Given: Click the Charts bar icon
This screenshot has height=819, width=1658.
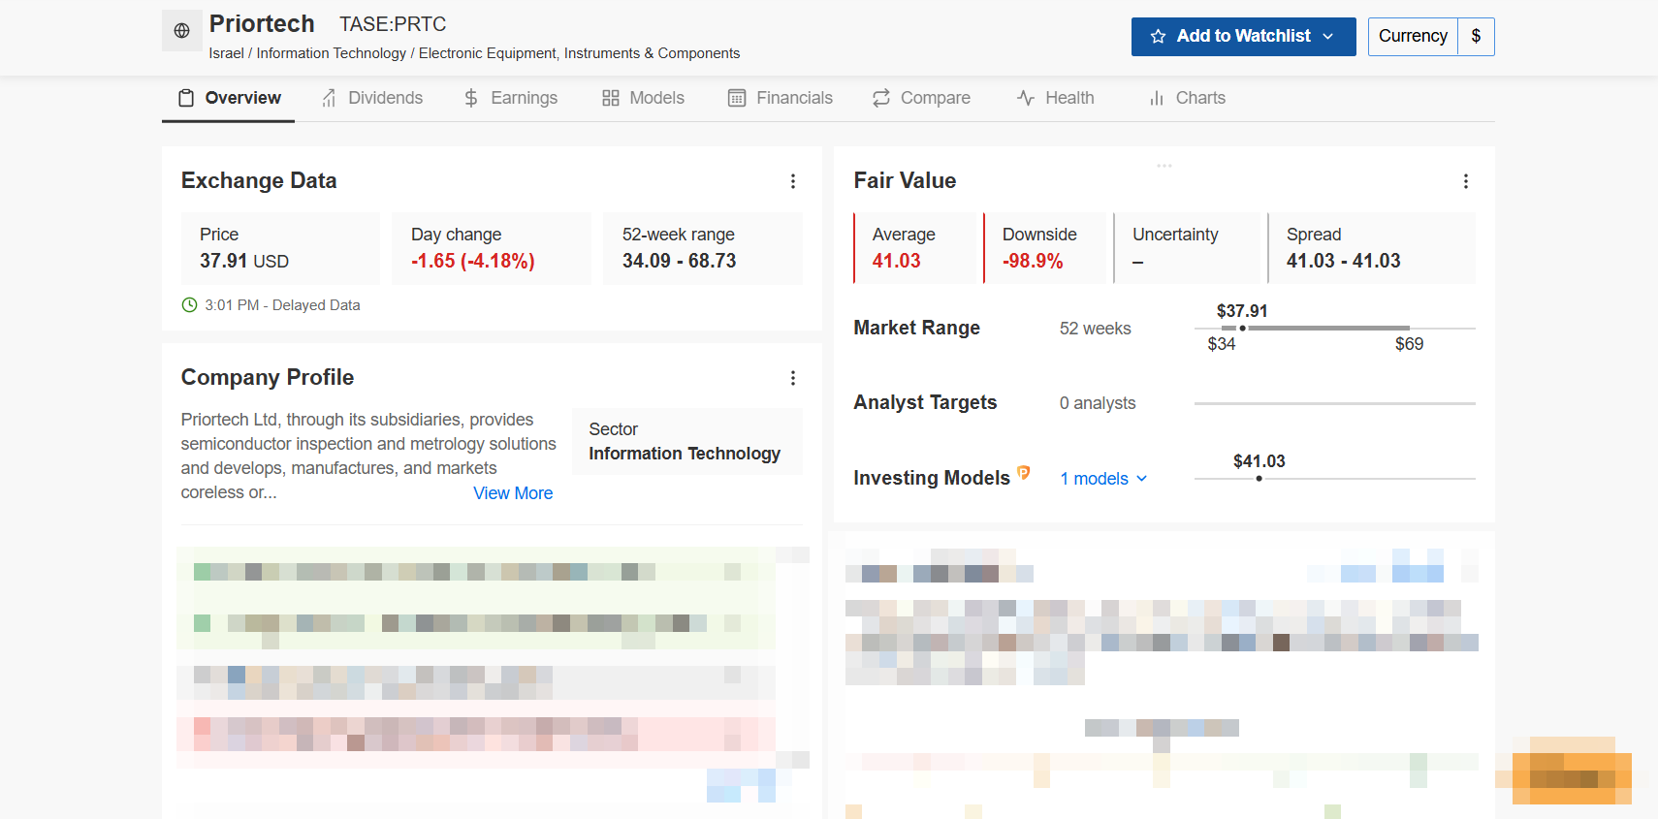Looking at the screenshot, I should point(1157,98).
